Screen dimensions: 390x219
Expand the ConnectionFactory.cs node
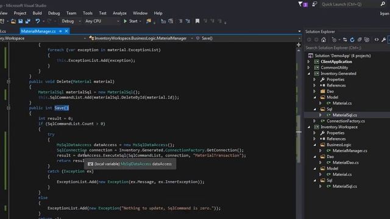click(314, 121)
